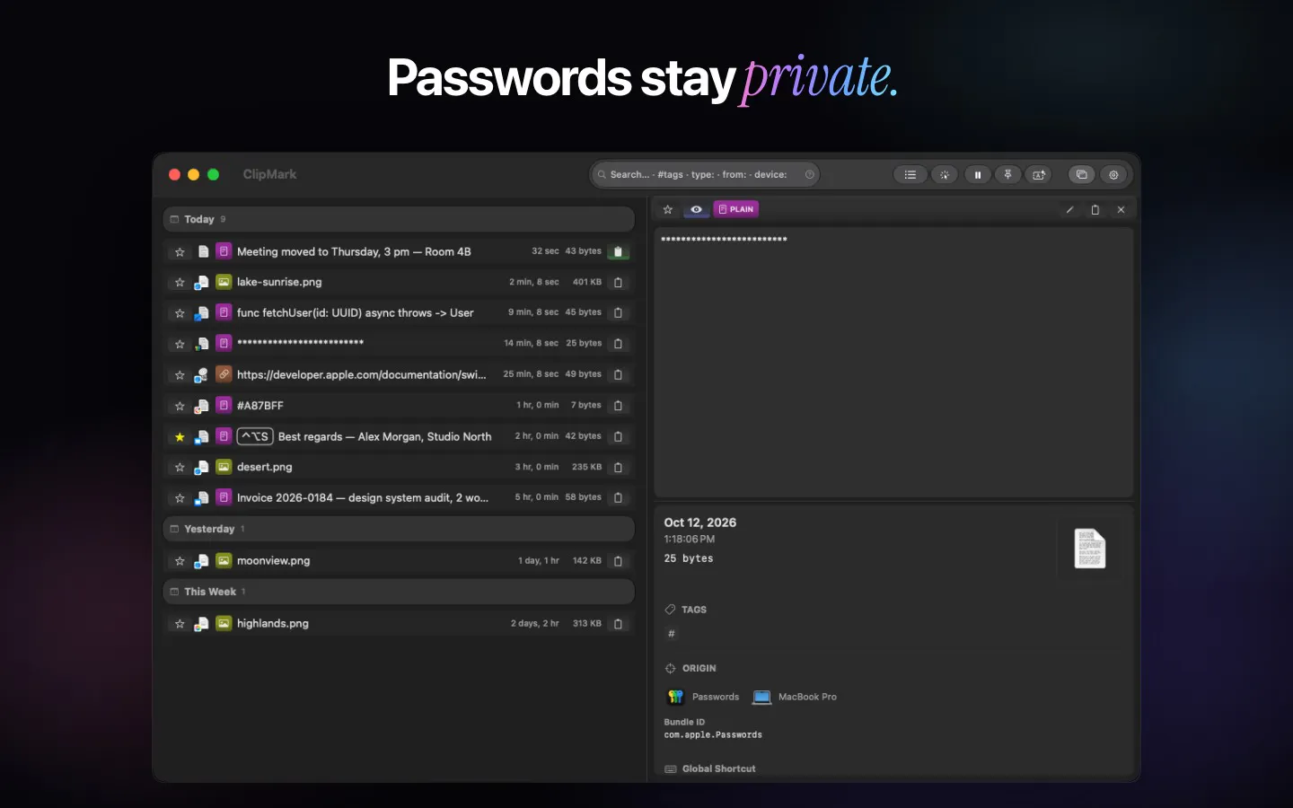Viewport: 1293px width, 808px height.
Task: Copy the desert.png clip to clipboard
Action: [x=618, y=468]
